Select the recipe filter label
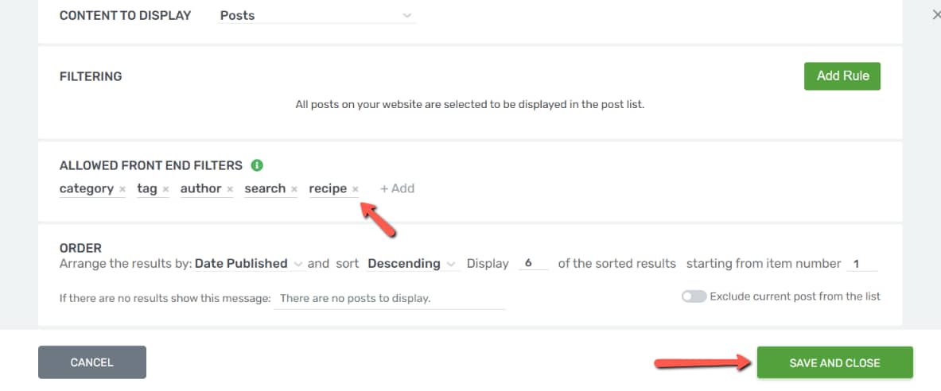 coord(328,189)
